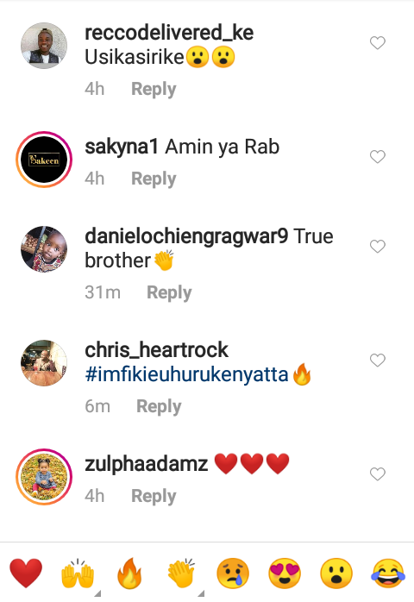Tap heart icon on chris_heartrock's comment

coord(378,360)
